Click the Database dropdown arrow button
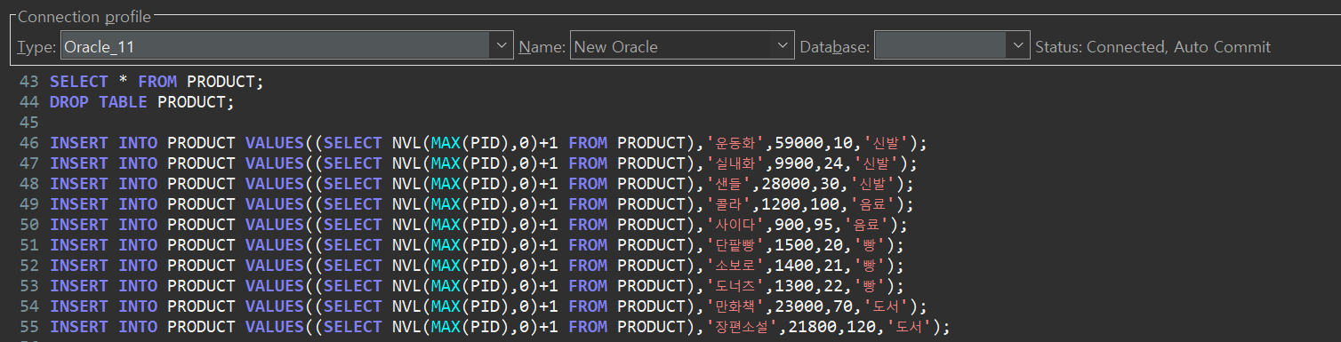Viewport: 1341px width, 342px height. pyautogui.click(x=1018, y=46)
